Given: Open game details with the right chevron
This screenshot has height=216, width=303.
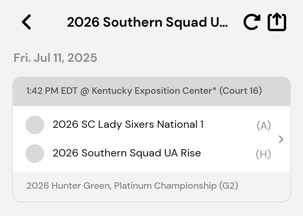Looking at the screenshot, I should click(281, 139).
